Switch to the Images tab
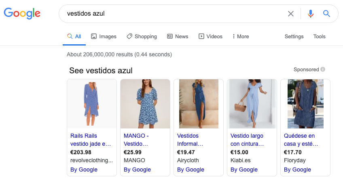 point(104,36)
